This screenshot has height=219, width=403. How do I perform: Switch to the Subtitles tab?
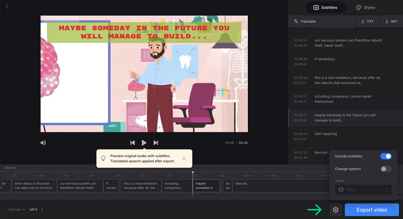coord(325,8)
